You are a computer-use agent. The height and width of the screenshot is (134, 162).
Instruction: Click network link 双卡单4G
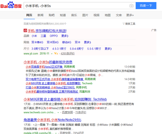point(37,42)
